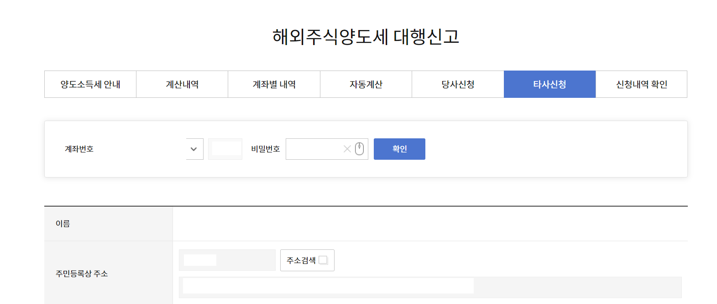Click the 비밀번호 label
The height and width of the screenshot is (304, 717).
pos(266,149)
